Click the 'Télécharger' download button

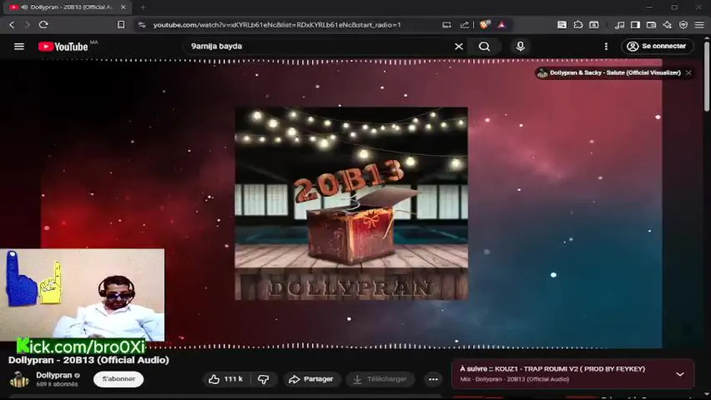[x=381, y=379]
